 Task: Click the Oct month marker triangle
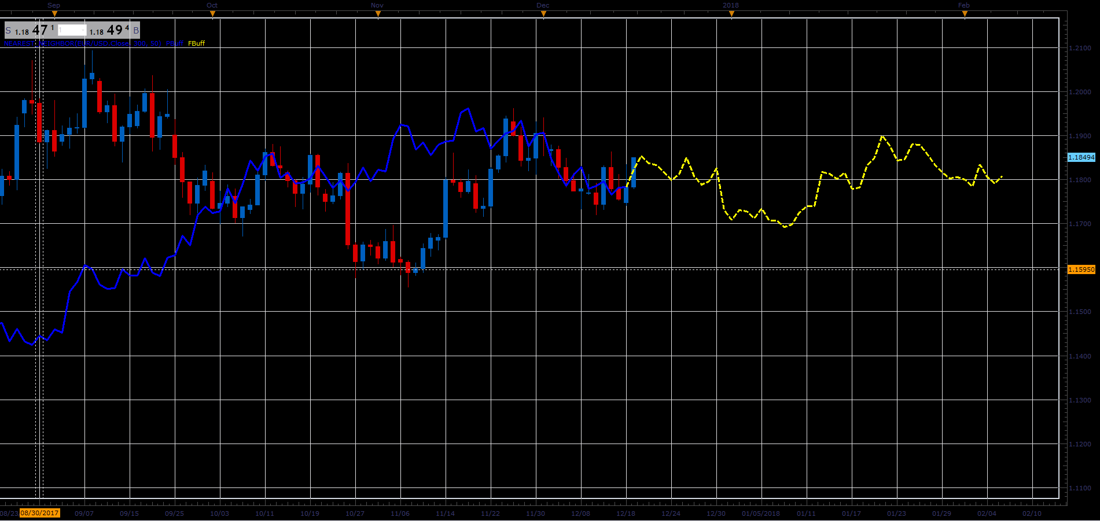tap(212, 15)
